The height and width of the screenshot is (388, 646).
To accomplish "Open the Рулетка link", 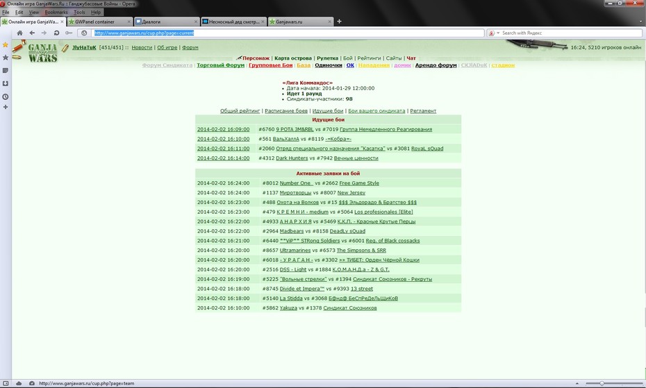I will [x=327, y=58].
